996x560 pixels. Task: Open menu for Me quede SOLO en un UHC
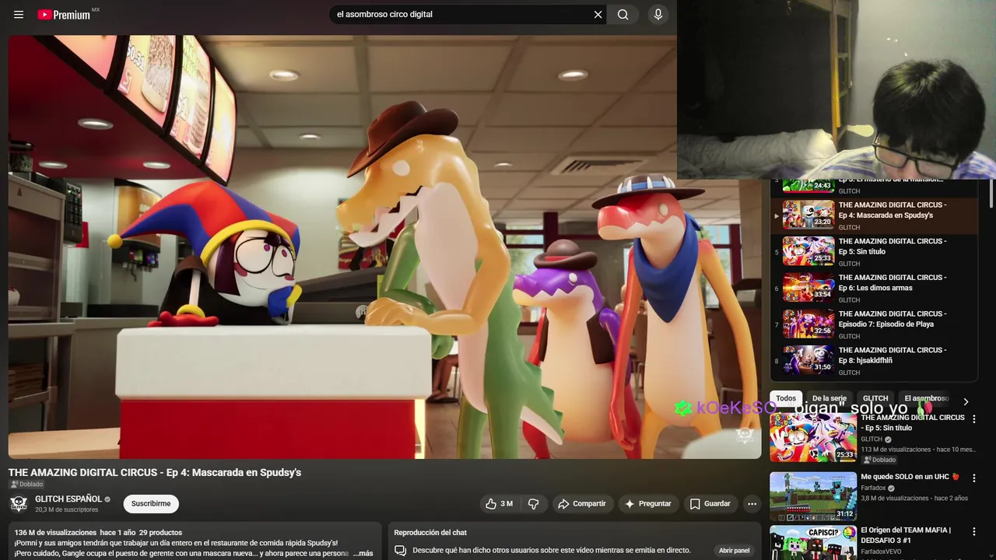(973, 478)
